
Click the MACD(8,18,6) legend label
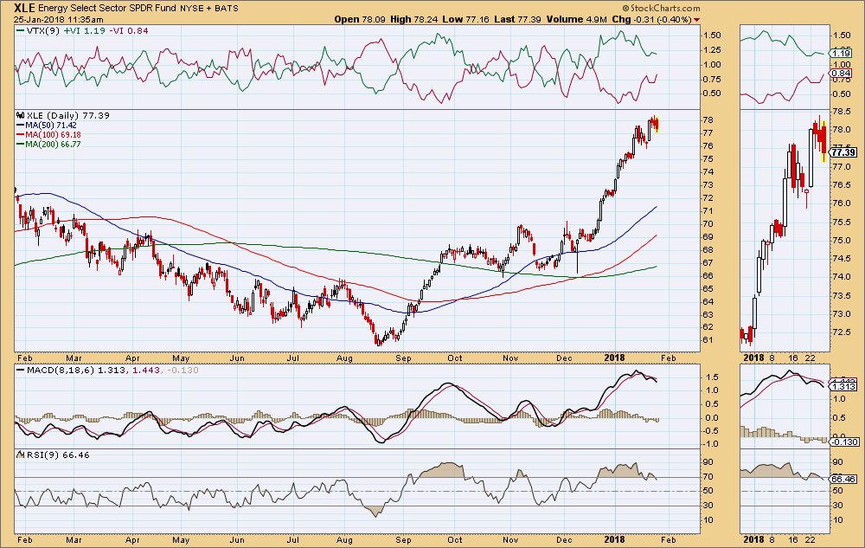pos(61,370)
